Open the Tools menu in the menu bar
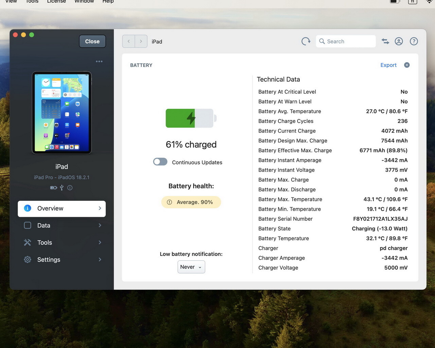This screenshot has width=435, height=348. 32,1
